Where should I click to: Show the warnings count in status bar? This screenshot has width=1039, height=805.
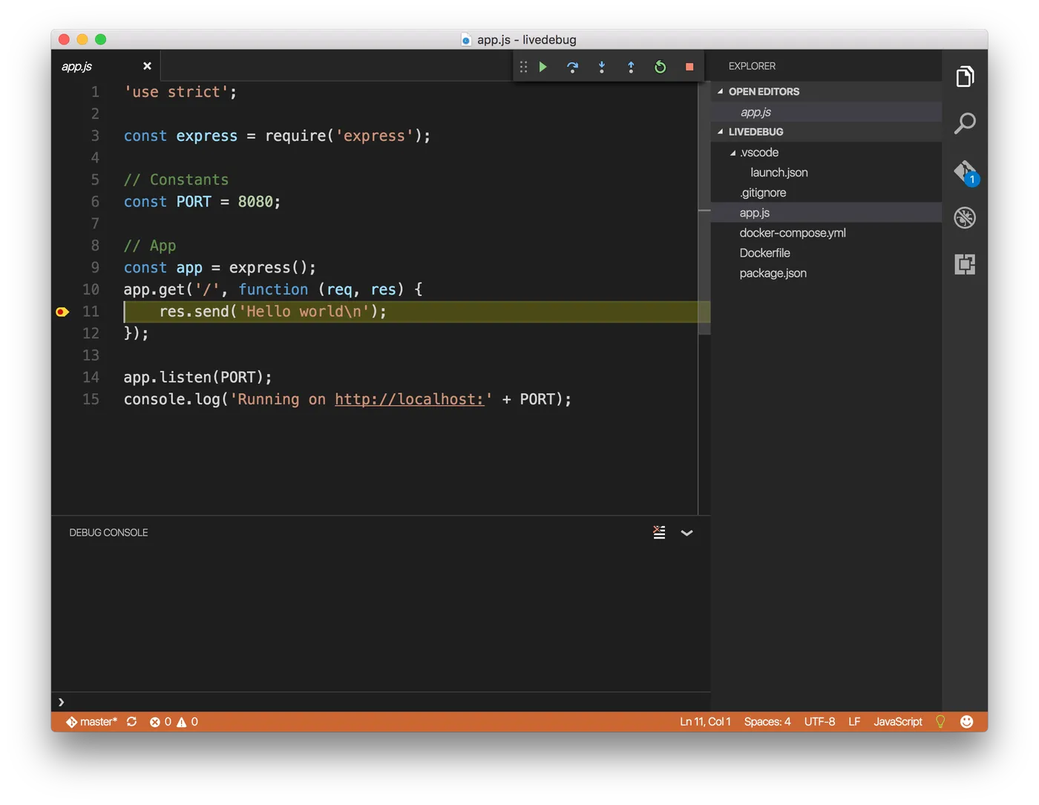(187, 721)
